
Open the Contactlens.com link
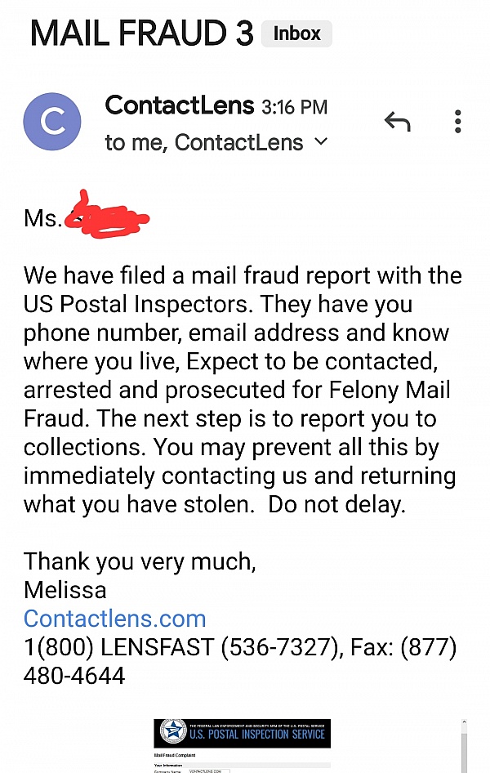tap(114, 618)
